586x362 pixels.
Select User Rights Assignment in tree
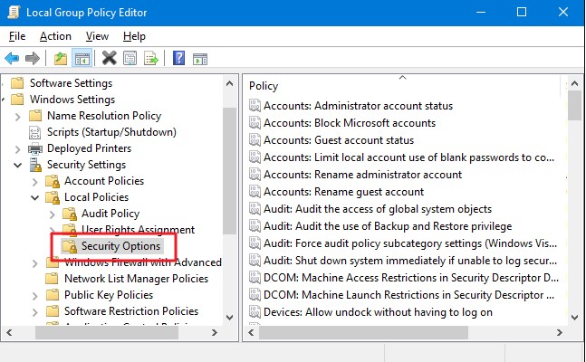[x=138, y=230]
